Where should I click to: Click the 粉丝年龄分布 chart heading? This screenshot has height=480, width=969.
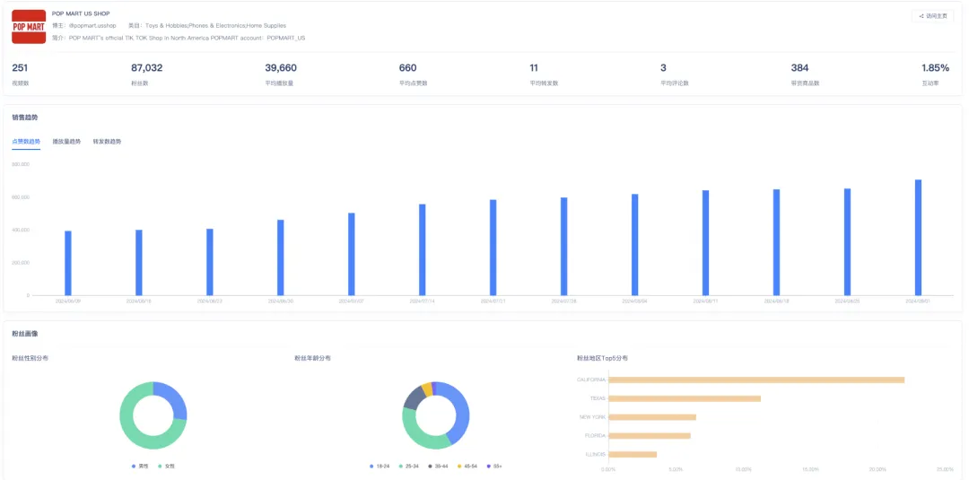pyautogui.click(x=313, y=358)
